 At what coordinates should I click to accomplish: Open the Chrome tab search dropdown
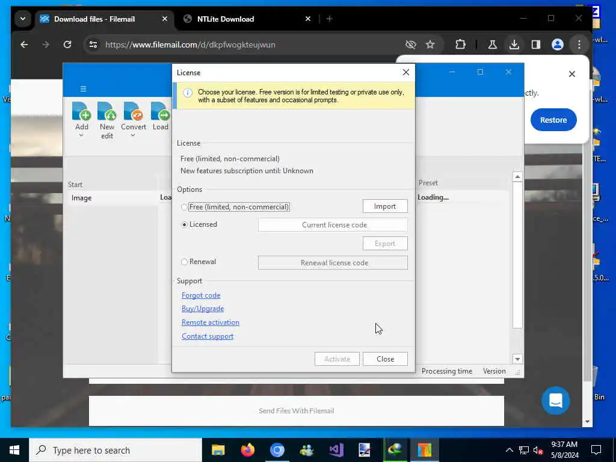point(23,19)
